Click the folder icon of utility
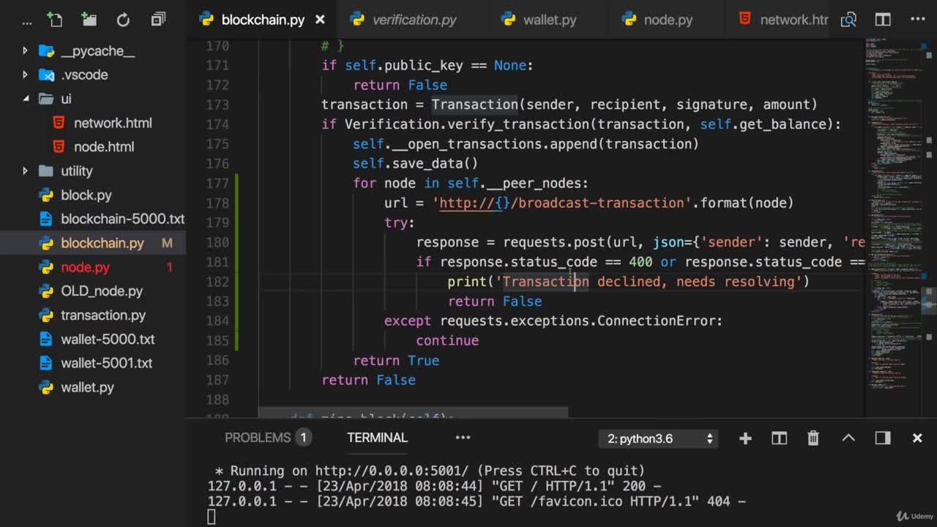Screen dimensions: 937x527 46,171
